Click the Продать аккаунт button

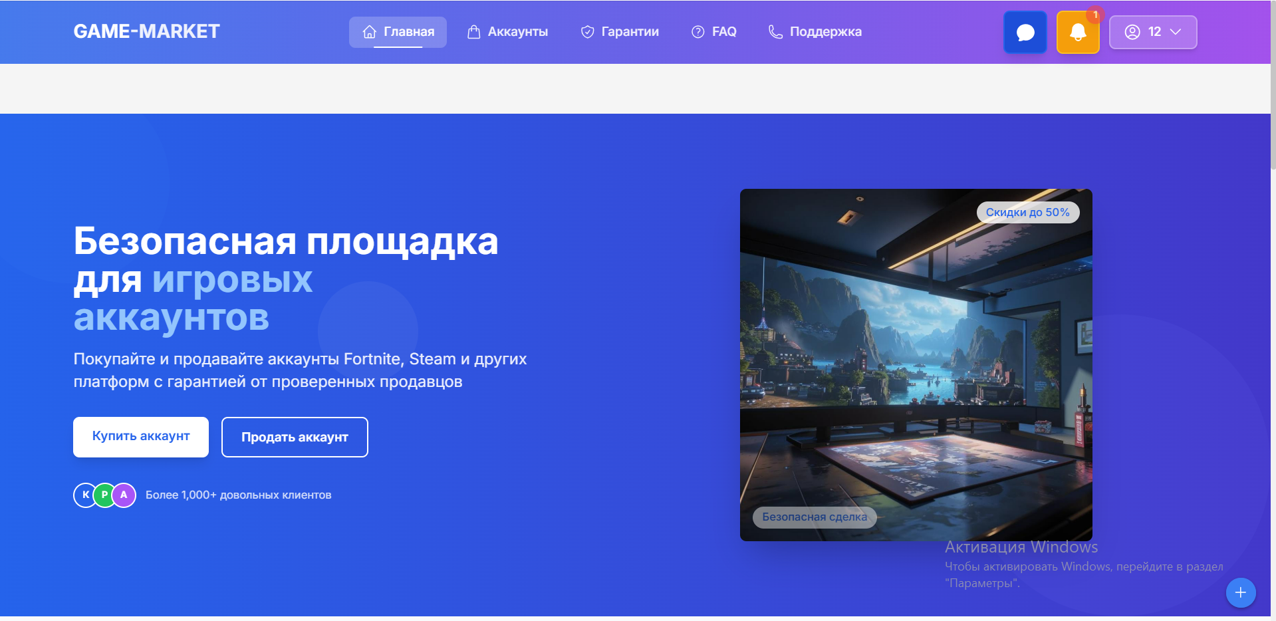(x=295, y=437)
